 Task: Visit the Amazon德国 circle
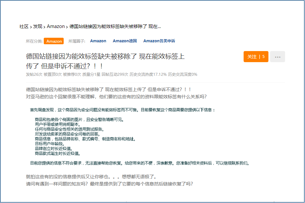coord(125,41)
